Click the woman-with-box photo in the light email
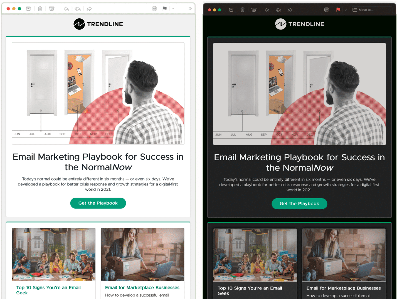 click(142, 255)
